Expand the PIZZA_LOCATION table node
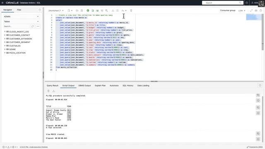This screenshot has width=265, height=149. coord(5,53)
